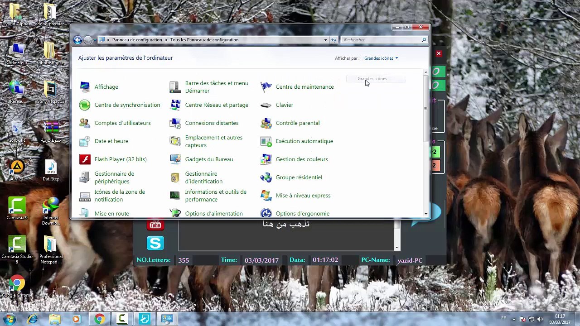Click the Contrôle parental icon
Image resolution: width=580 pixels, height=326 pixels.
[266, 123]
